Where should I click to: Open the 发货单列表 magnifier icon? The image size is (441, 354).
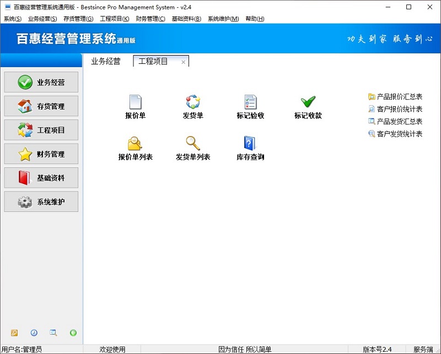193,143
